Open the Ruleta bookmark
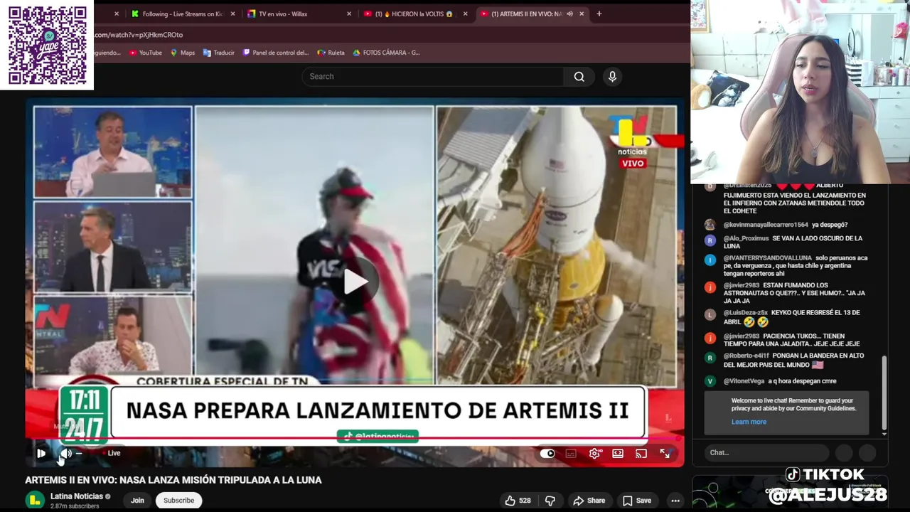 331,53
